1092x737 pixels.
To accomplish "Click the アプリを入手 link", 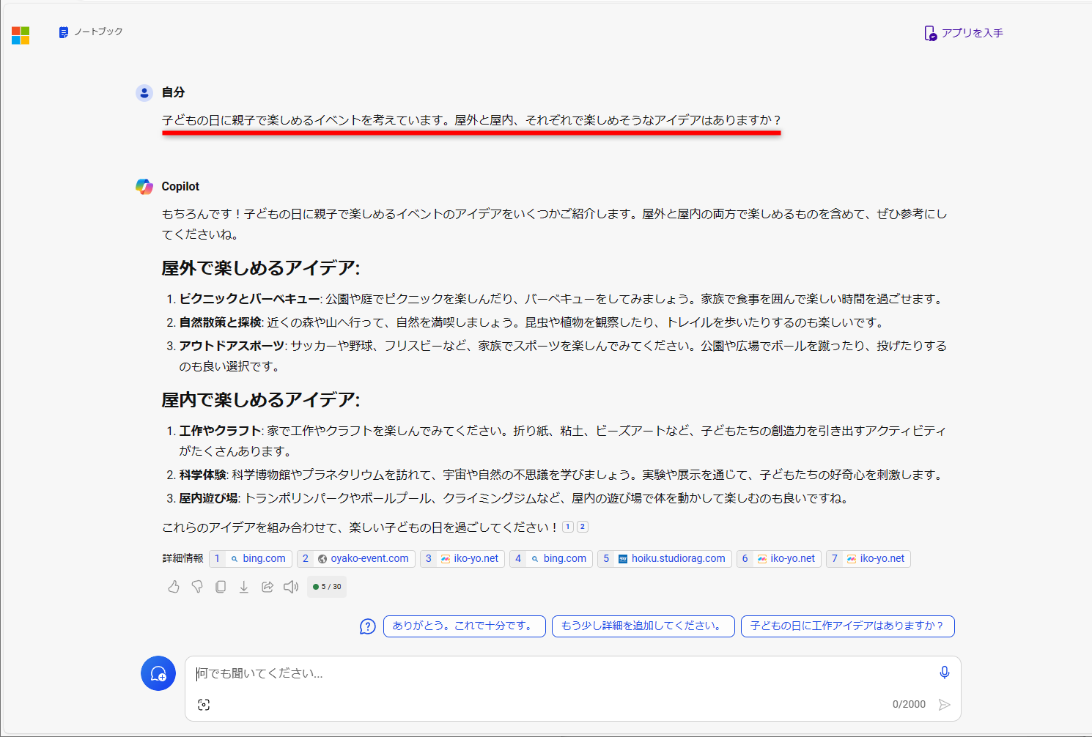I will coord(963,32).
